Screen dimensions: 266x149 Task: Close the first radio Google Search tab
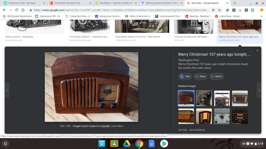pos(227,3)
